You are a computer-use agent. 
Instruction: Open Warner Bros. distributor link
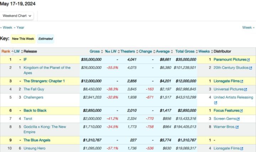[224, 127]
